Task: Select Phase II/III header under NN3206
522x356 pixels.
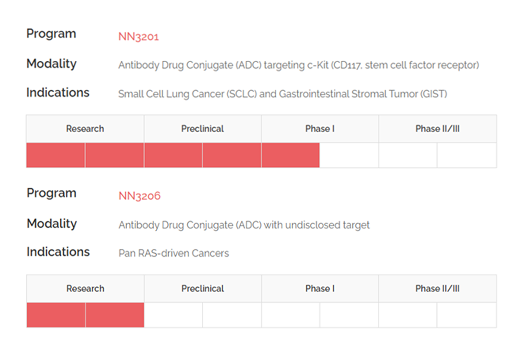Action: point(437,288)
